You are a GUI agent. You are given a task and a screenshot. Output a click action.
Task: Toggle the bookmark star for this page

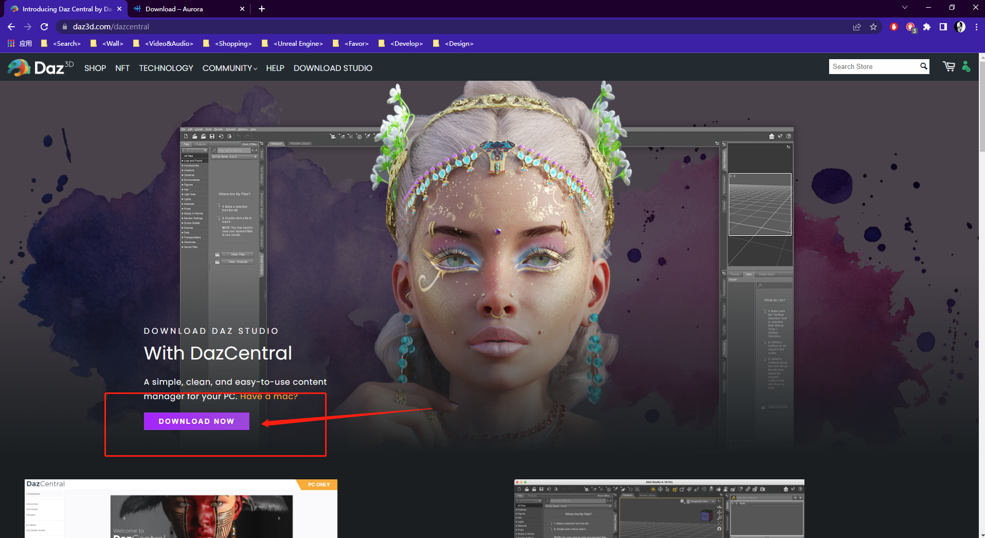(x=873, y=27)
